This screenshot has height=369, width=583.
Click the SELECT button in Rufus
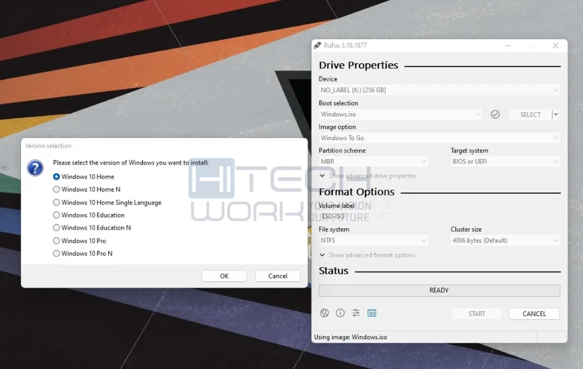click(530, 114)
